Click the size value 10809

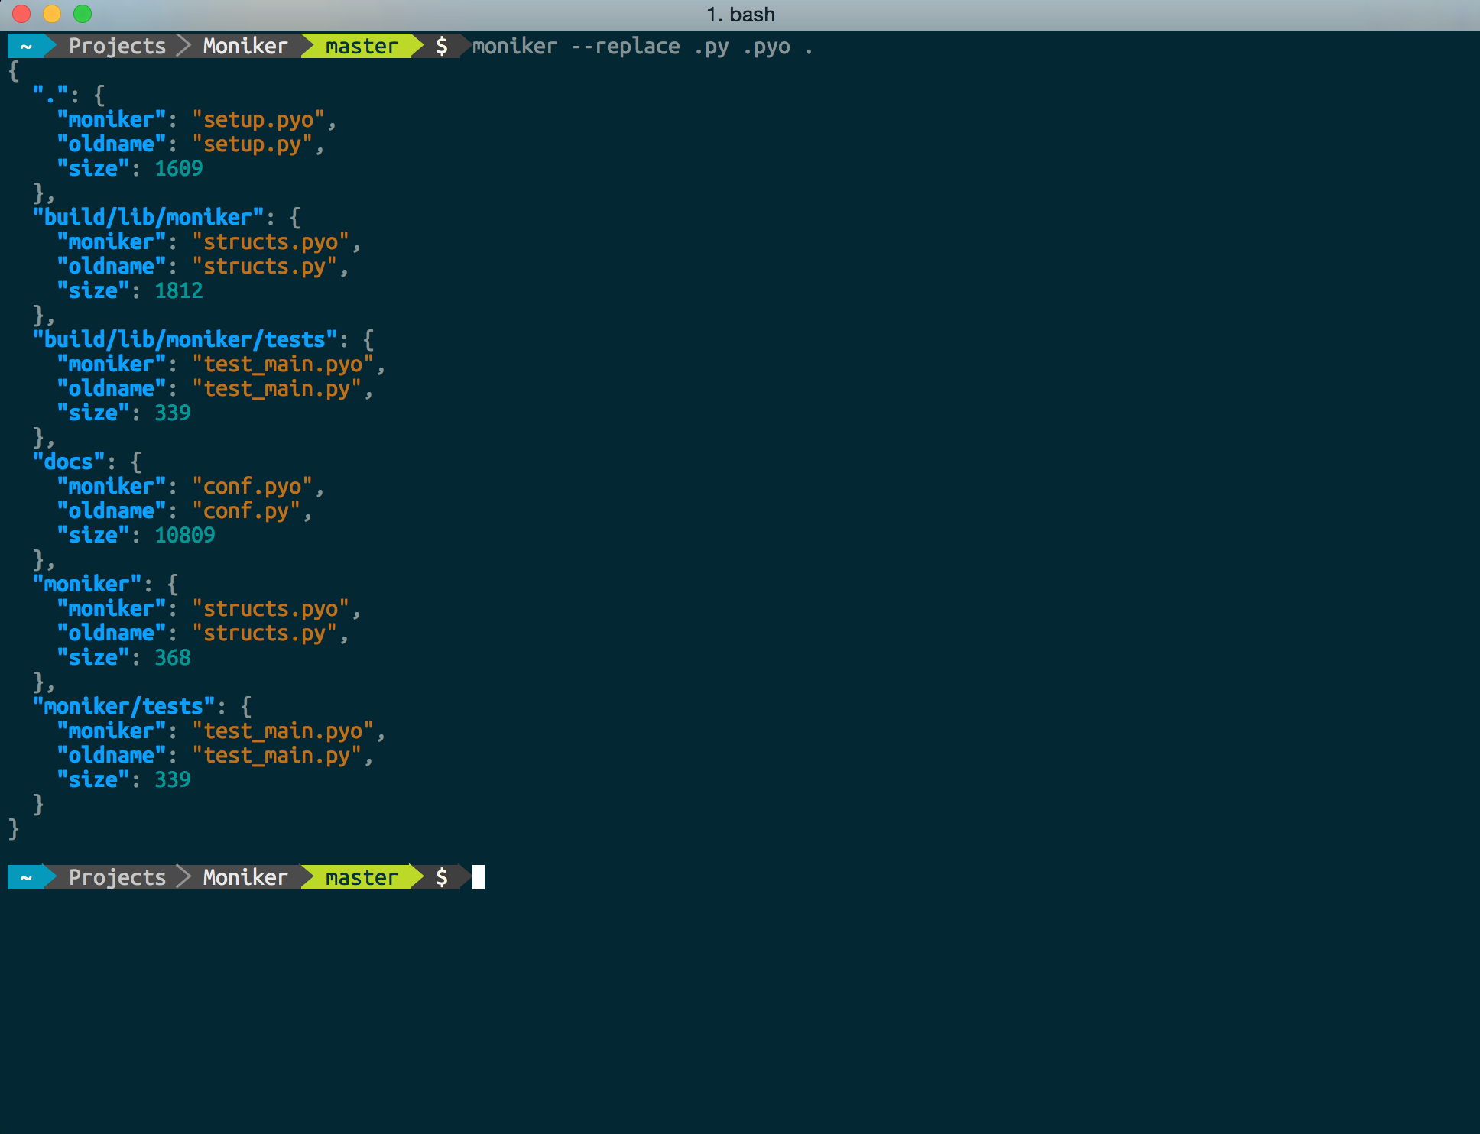[x=184, y=535]
